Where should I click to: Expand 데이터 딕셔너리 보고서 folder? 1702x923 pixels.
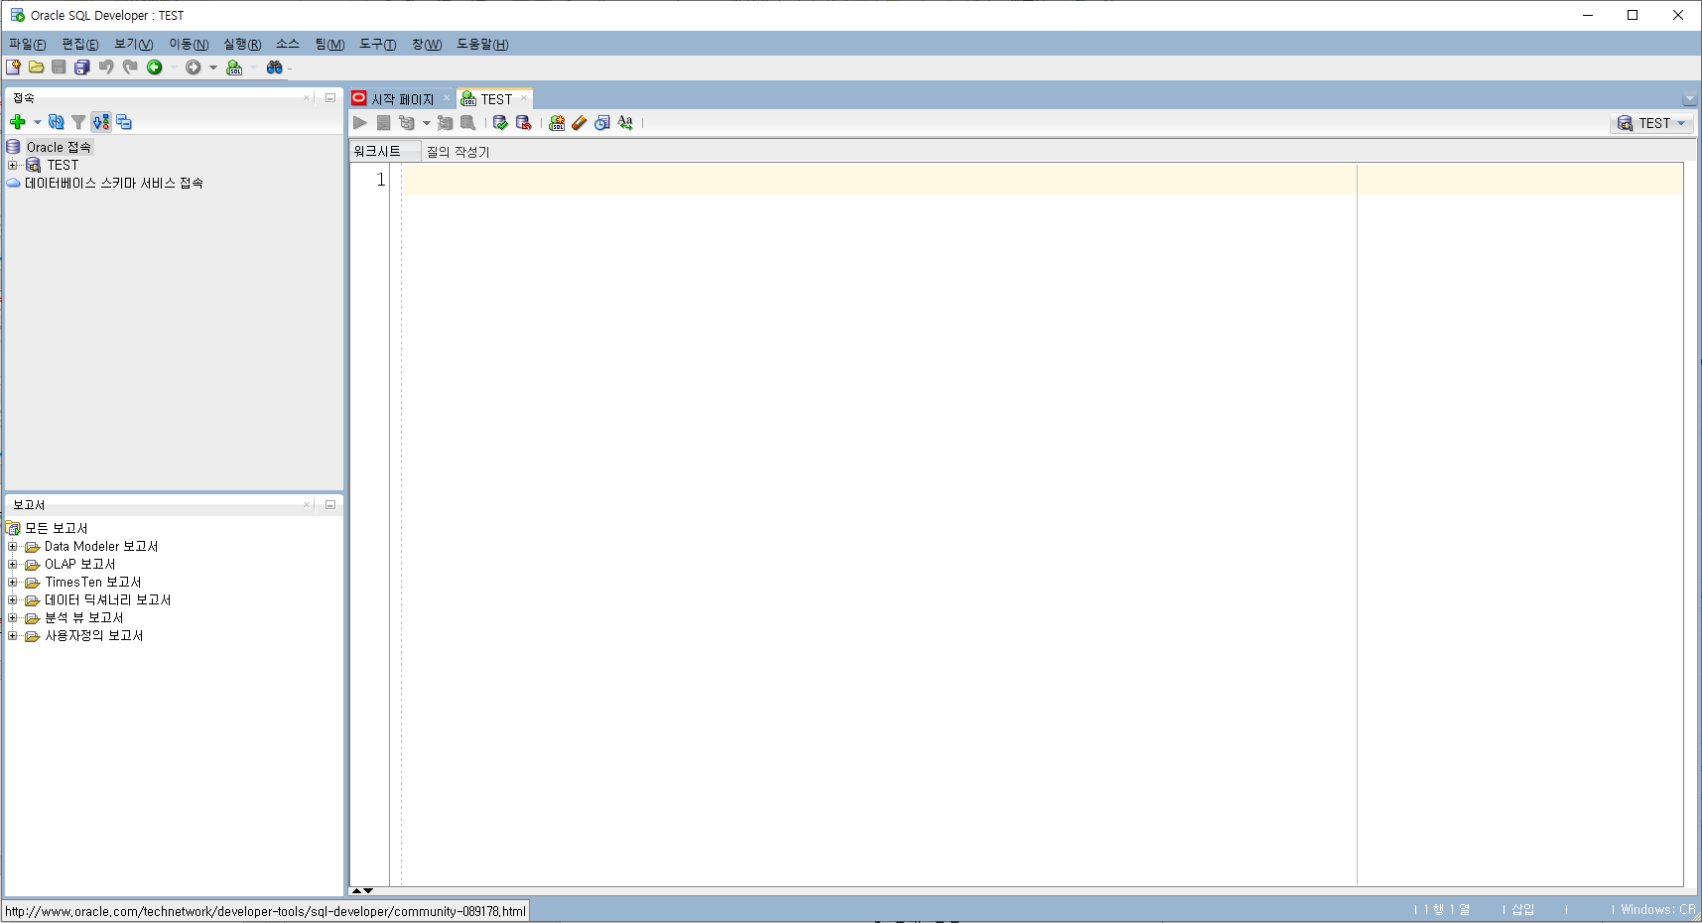click(13, 599)
